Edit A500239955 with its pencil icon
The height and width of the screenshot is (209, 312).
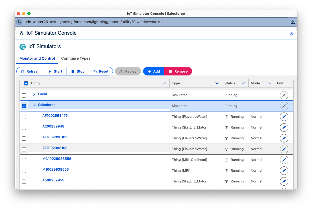click(x=284, y=181)
